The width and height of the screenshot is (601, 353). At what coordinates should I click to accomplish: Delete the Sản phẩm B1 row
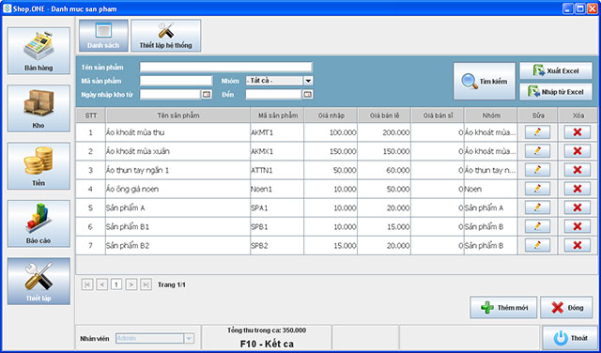point(578,226)
